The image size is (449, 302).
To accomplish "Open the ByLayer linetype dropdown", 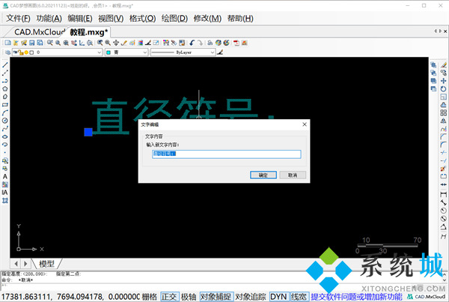I will point(183,52).
